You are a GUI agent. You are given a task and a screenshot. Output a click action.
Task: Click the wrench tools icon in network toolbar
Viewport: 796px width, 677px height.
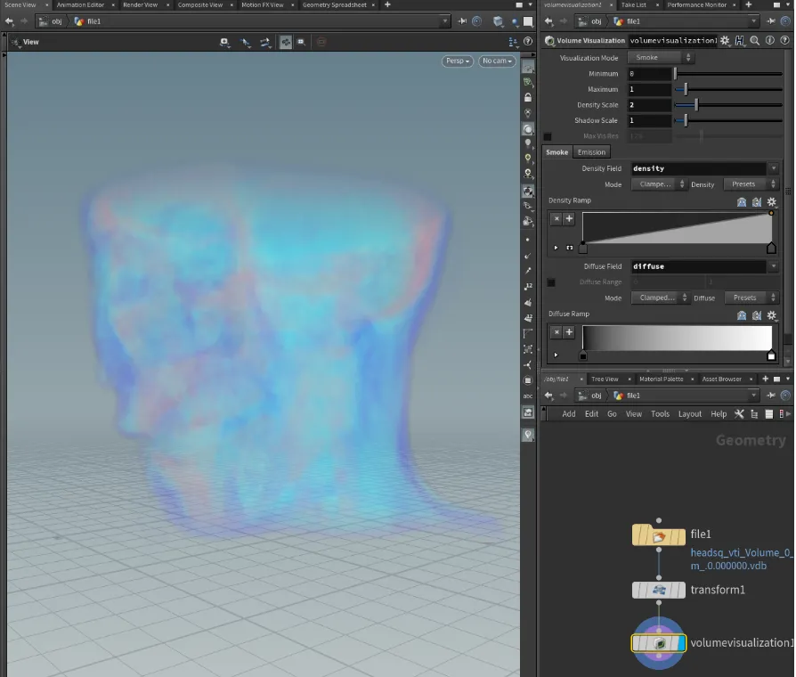pyautogui.click(x=740, y=414)
